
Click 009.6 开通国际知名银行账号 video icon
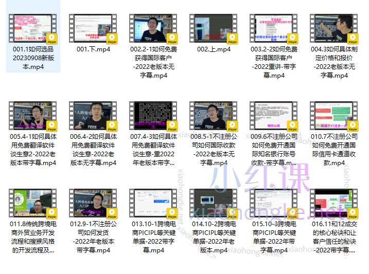[x=274, y=116]
